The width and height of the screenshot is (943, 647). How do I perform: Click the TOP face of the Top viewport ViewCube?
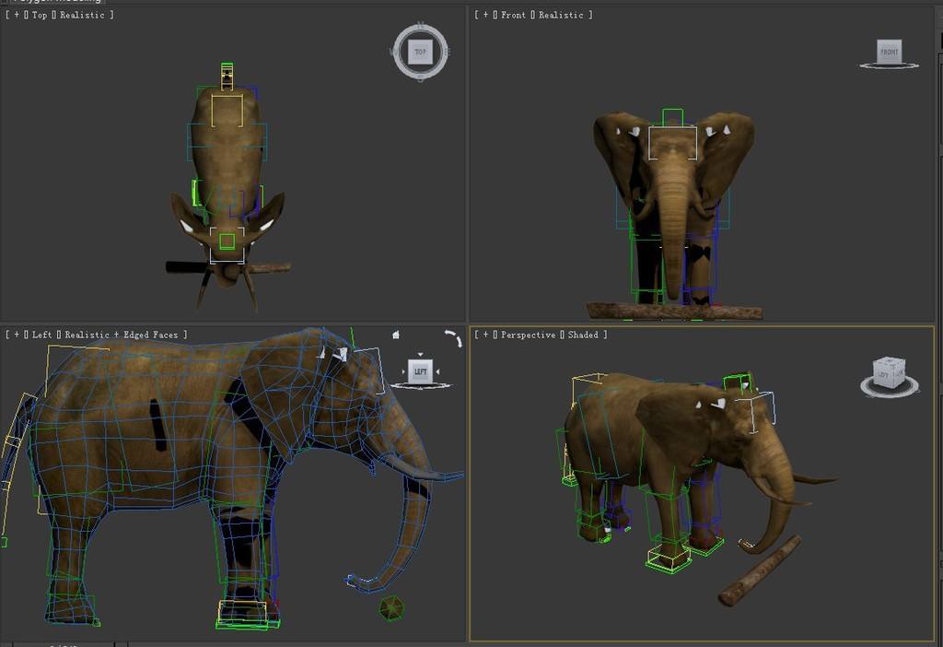click(420, 53)
